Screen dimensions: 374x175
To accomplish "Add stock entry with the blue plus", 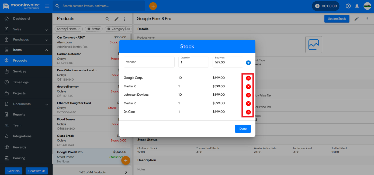I will [x=248, y=63].
